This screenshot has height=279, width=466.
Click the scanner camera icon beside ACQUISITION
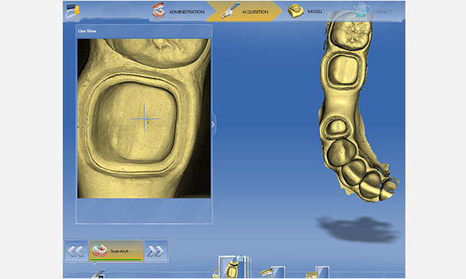230,11
